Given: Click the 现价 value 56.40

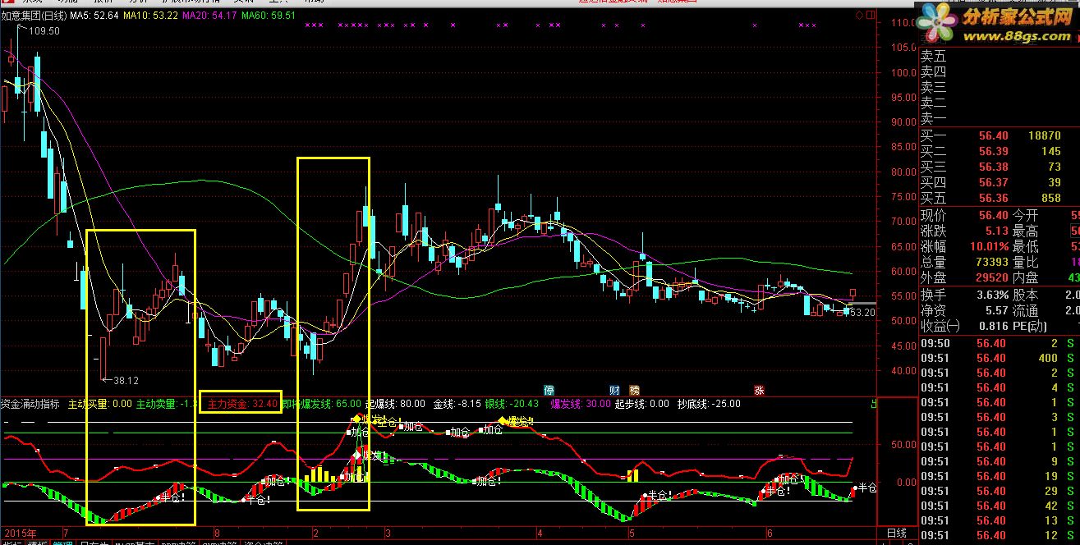Looking at the screenshot, I should click(993, 216).
